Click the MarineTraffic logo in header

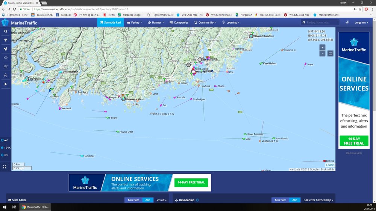click(x=19, y=23)
